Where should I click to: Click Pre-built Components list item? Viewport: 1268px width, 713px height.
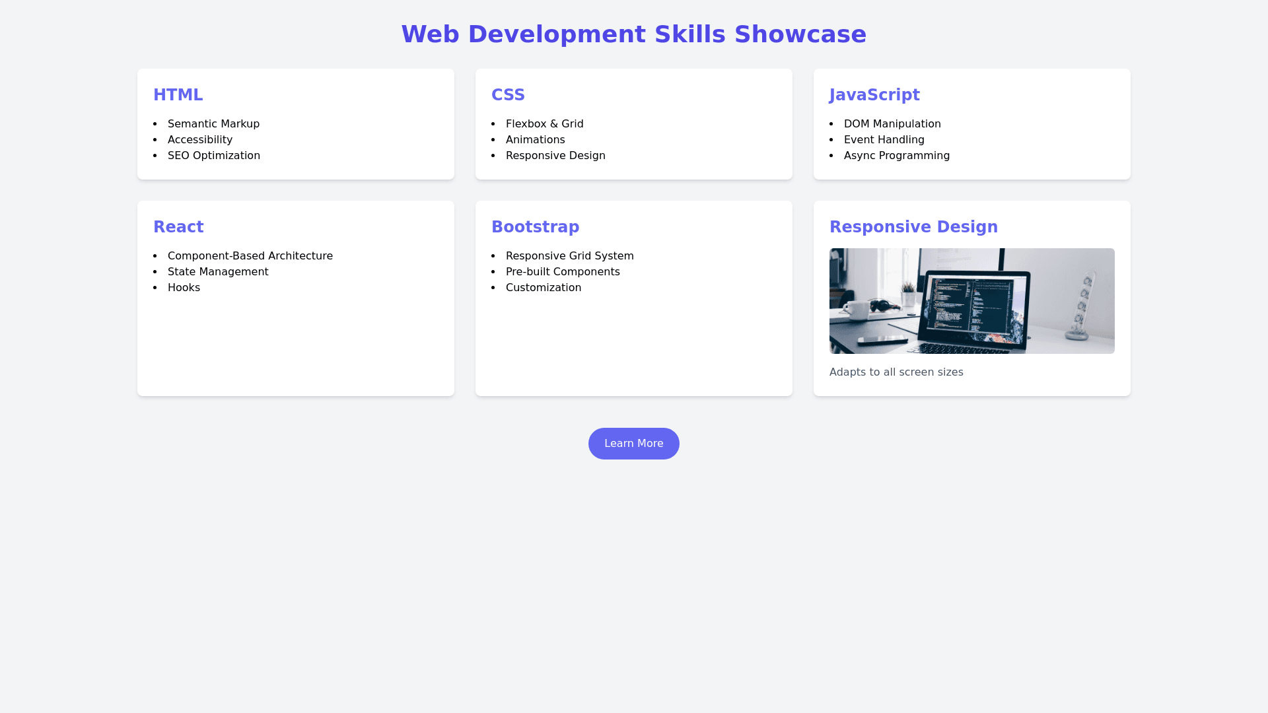[562, 272]
